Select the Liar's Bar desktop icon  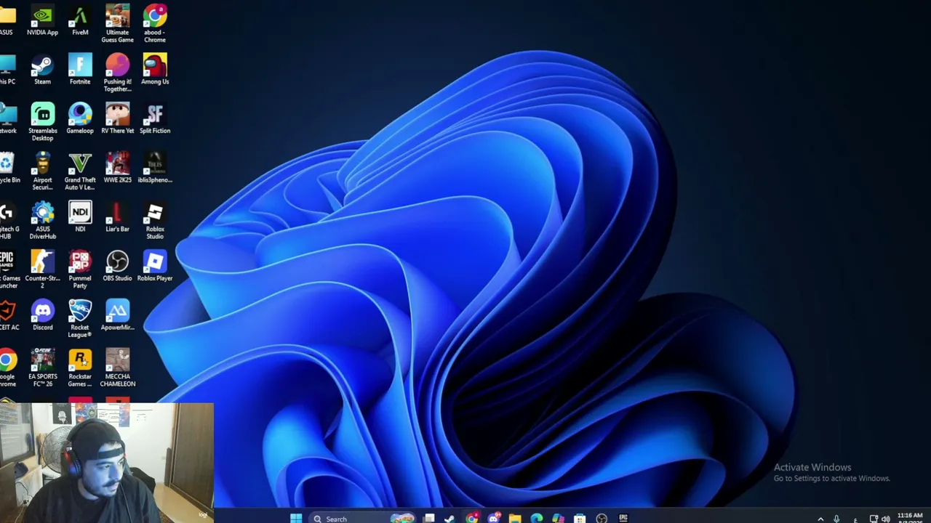(x=117, y=218)
